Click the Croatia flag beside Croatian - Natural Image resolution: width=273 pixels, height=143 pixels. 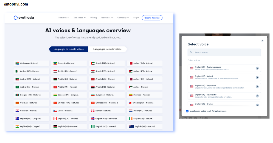tap(17, 111)
